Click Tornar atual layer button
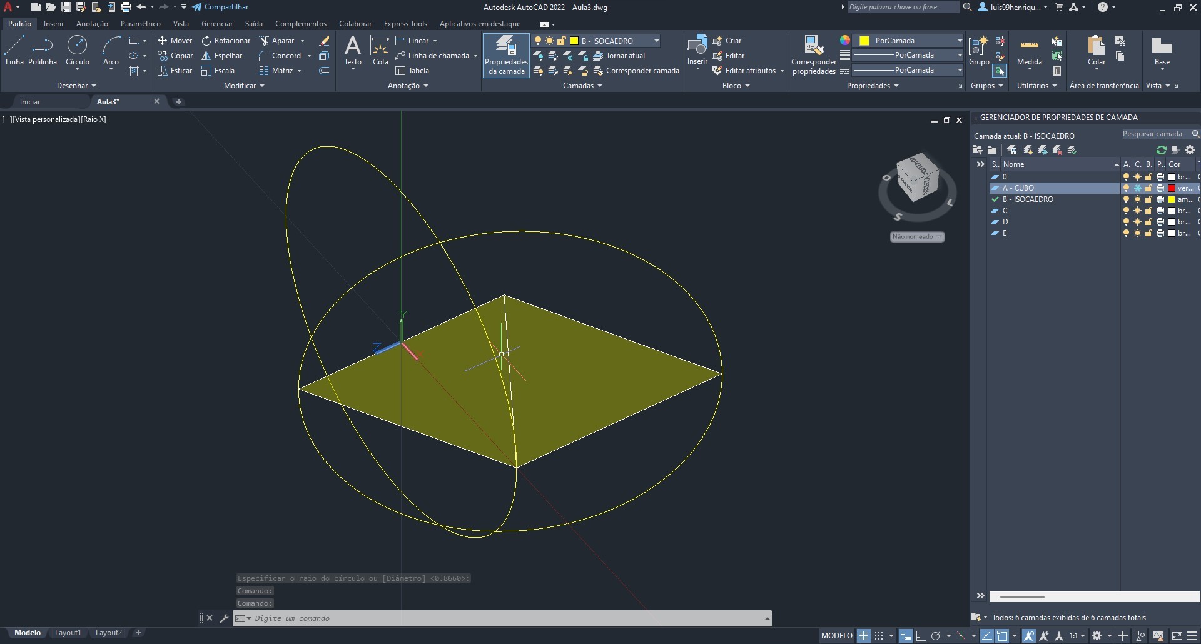This screenshot has width=1201, height=644. (x=619, y=56)
